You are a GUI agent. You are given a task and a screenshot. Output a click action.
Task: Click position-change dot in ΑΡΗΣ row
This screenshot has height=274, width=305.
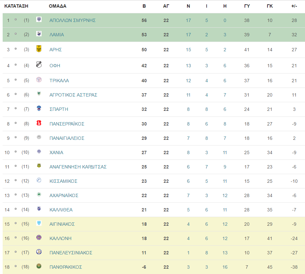tap(16, 49)
